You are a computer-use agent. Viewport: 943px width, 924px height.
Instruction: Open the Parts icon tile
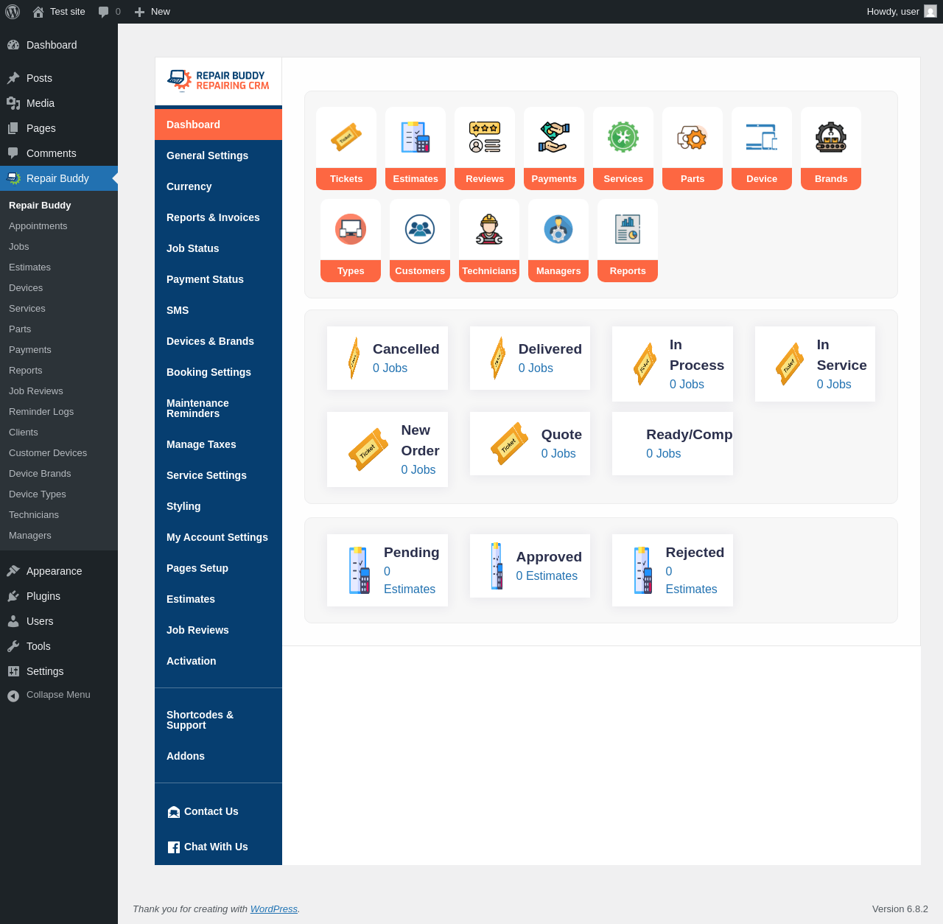click(693, 148)
